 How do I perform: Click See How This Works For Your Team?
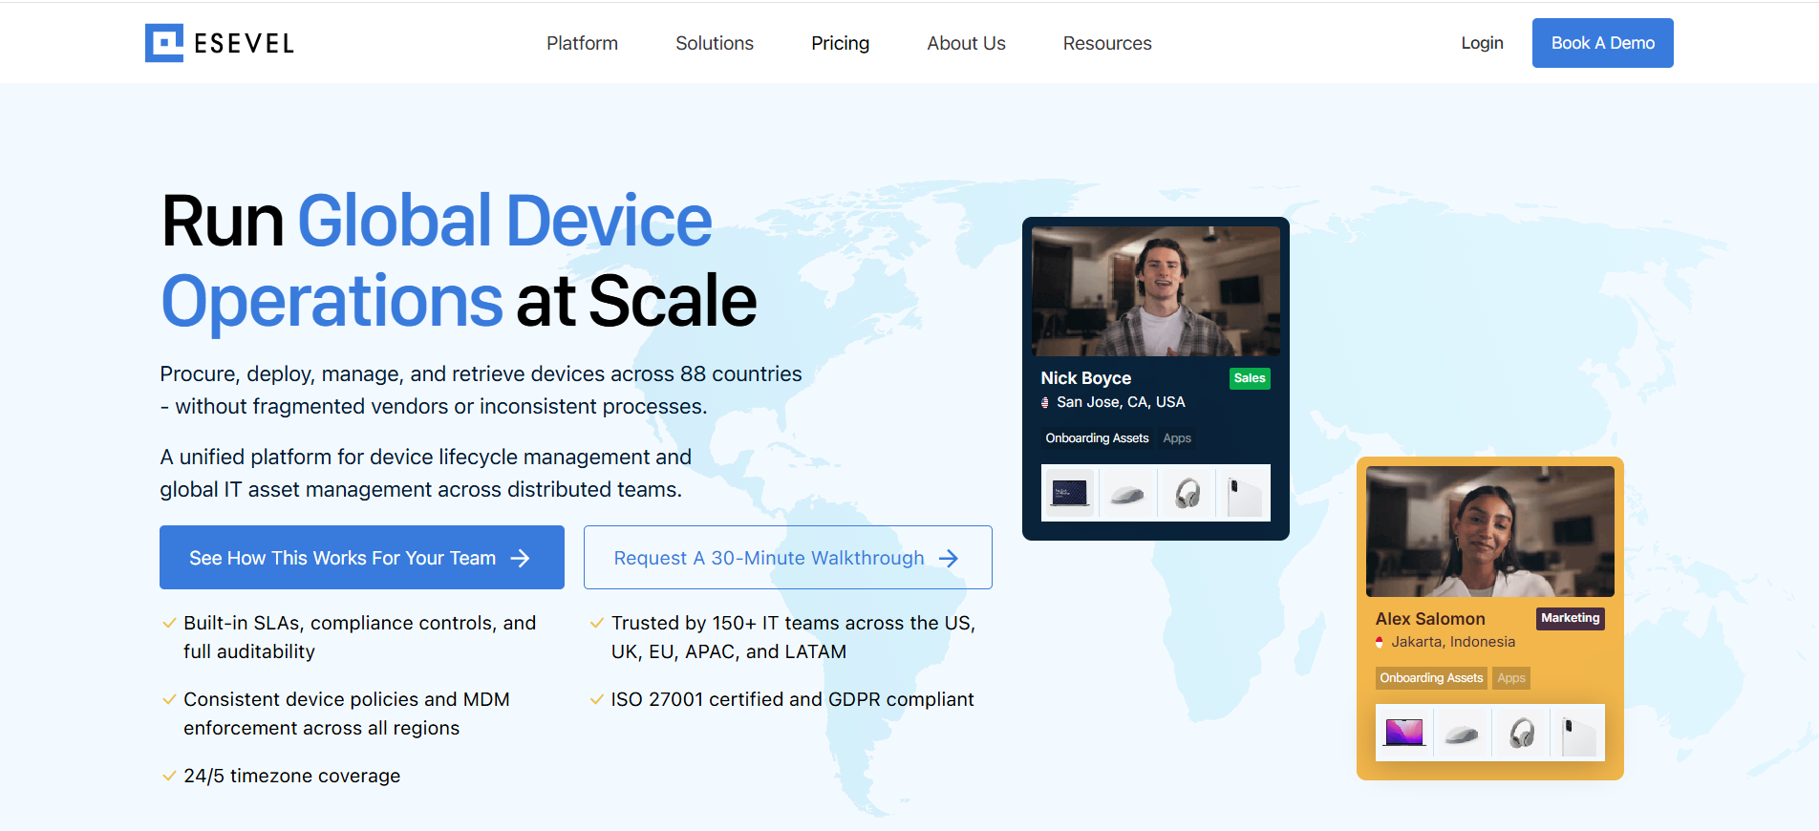362,558
